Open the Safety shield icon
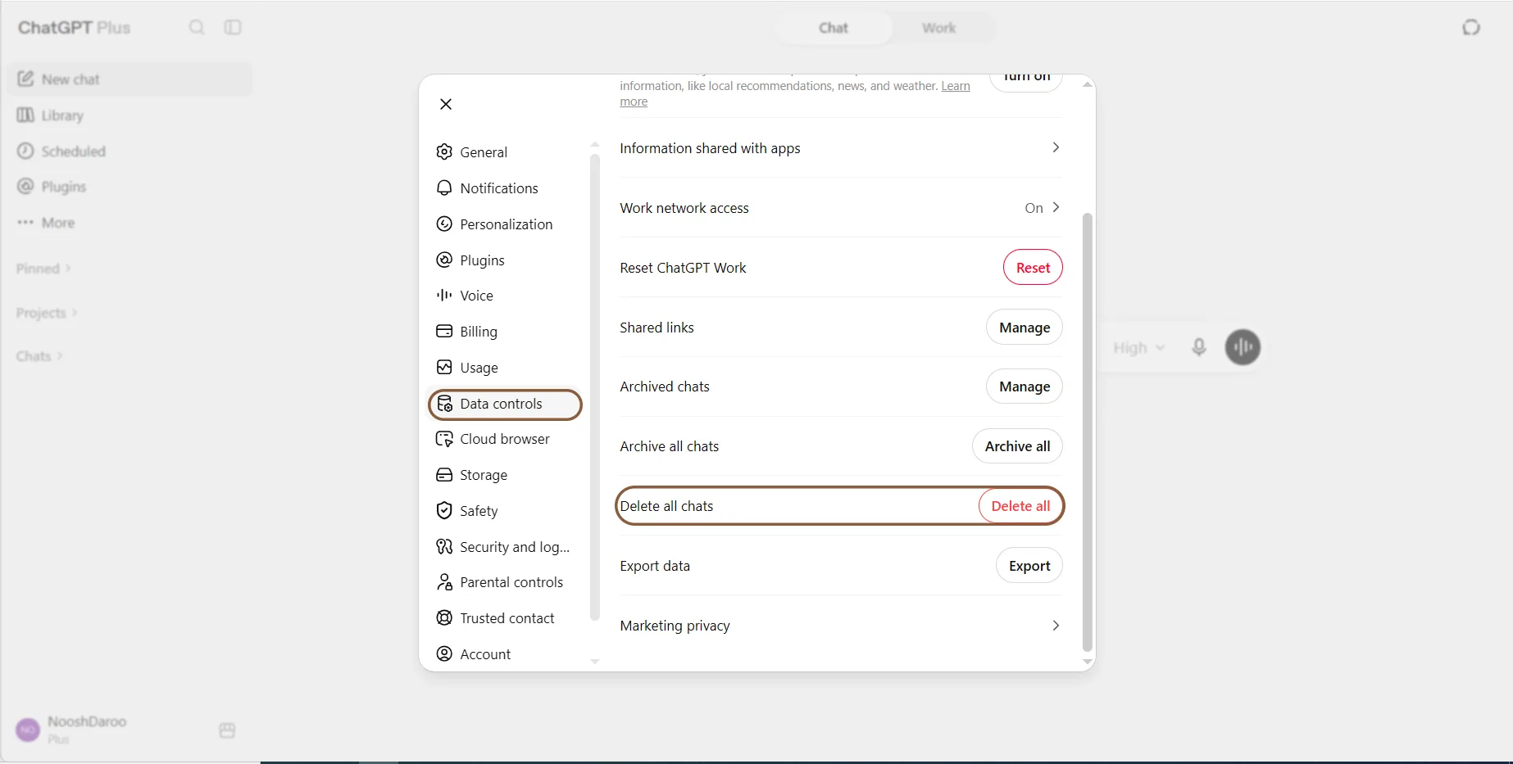Screen dimensions: 1513x764 (x=444, y=510)
